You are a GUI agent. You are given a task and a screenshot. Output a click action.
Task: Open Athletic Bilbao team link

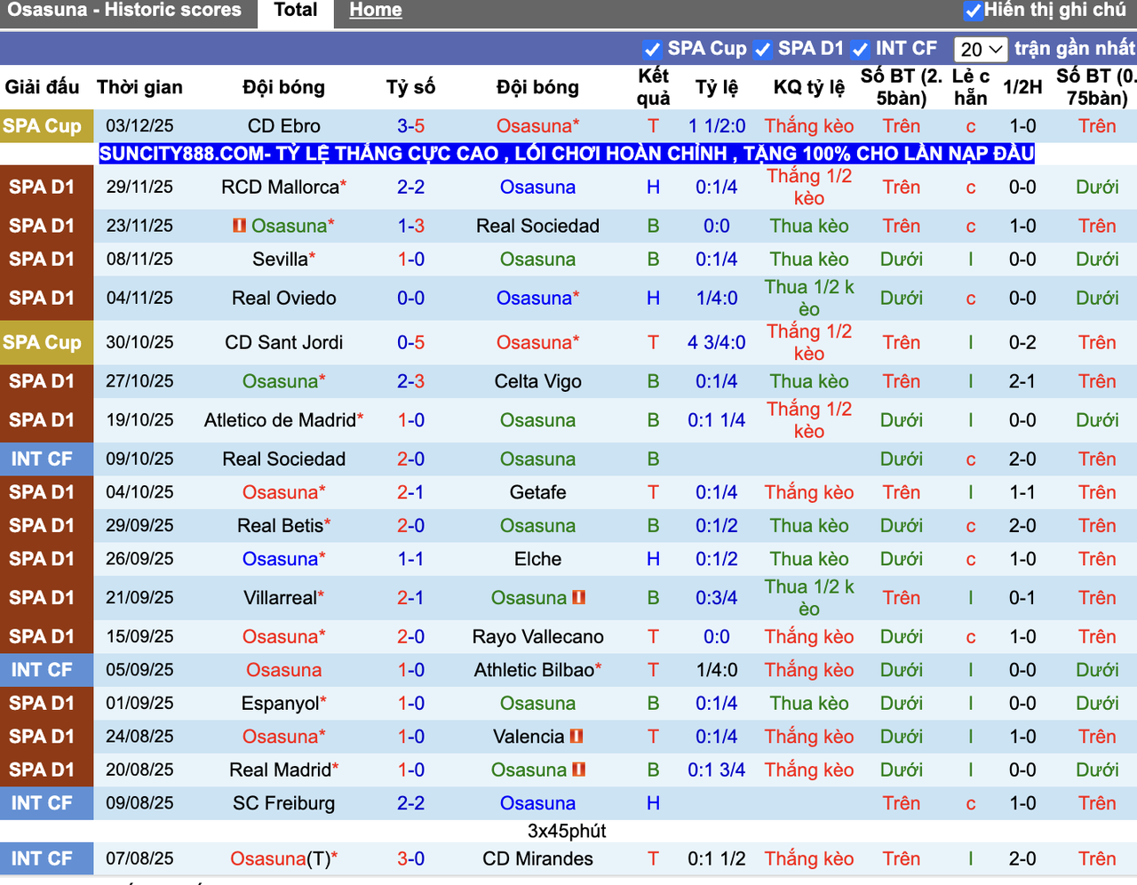pos(534,670)
